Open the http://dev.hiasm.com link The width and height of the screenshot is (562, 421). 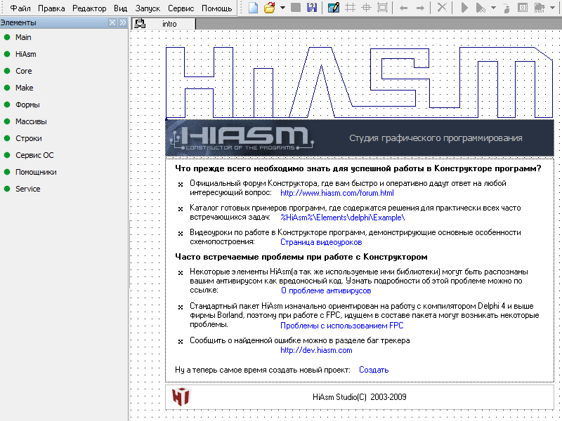(316, 350)
